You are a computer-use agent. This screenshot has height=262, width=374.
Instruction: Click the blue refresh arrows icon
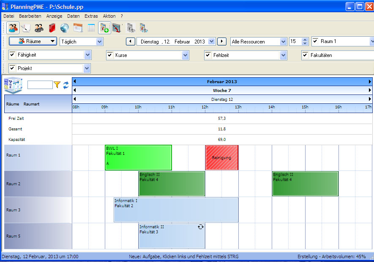point(66,85)
